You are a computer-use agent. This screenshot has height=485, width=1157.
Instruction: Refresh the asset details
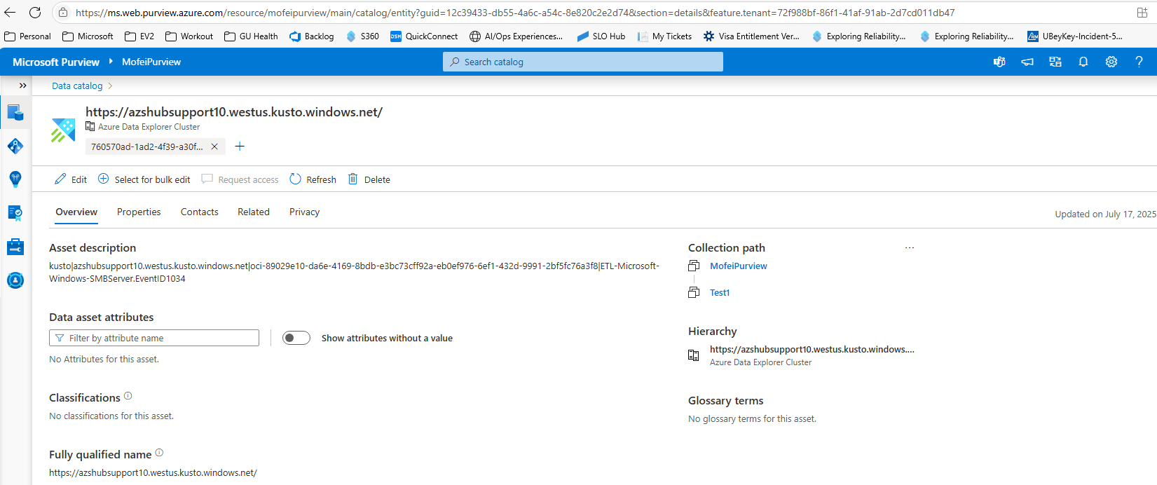pos(313,179)
